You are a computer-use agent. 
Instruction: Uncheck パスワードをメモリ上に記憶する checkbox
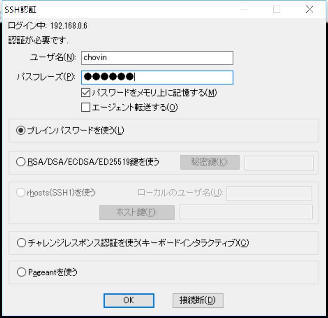point(86,93)
